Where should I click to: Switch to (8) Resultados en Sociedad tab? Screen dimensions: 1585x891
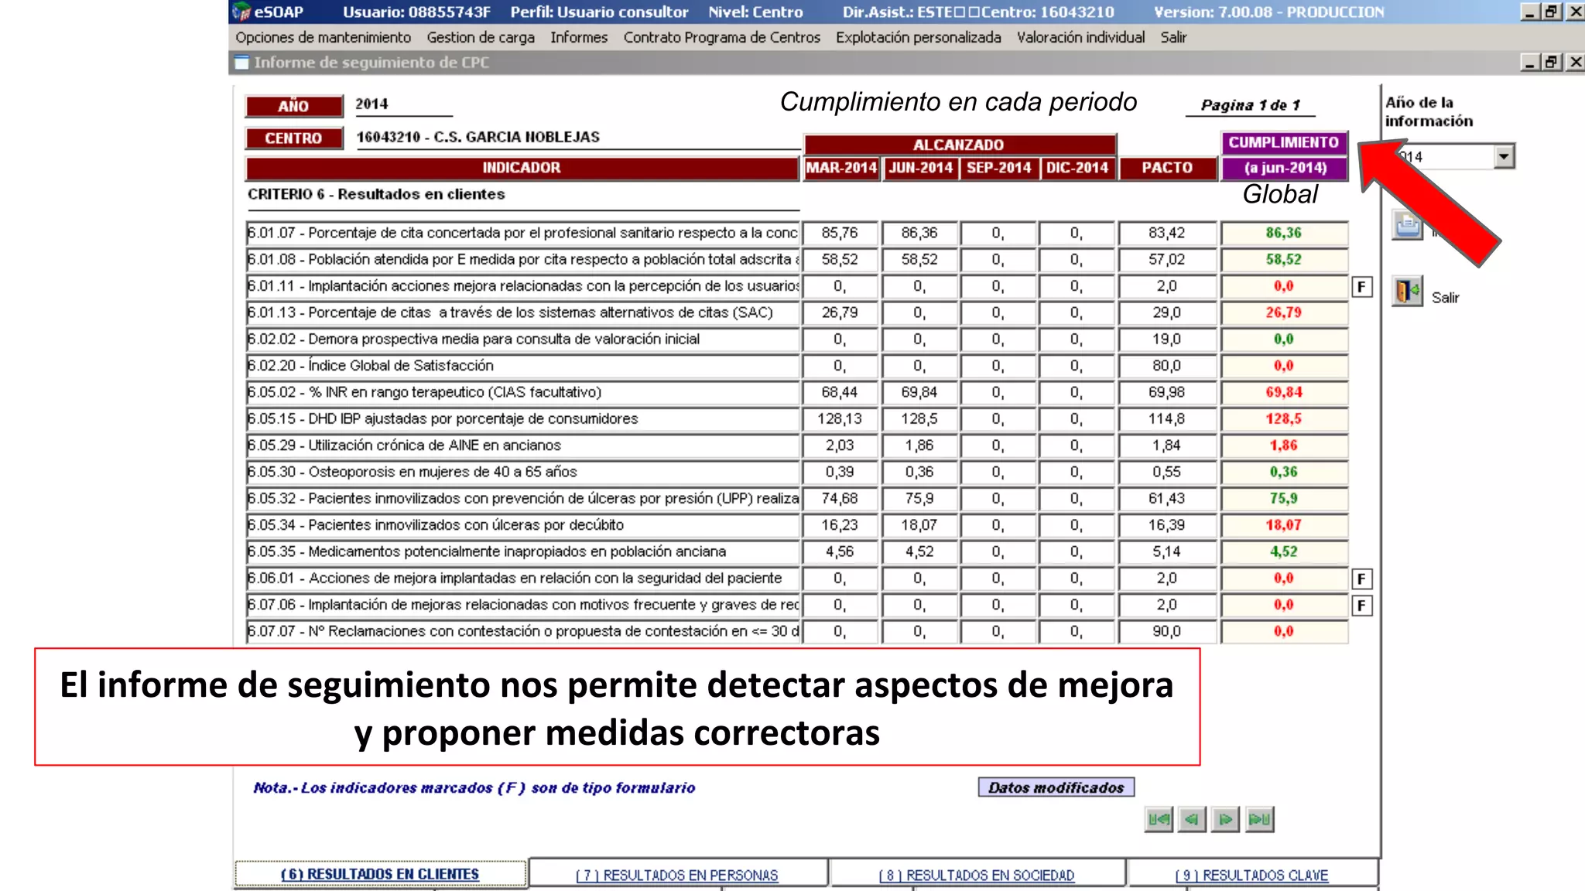point(977,875)
